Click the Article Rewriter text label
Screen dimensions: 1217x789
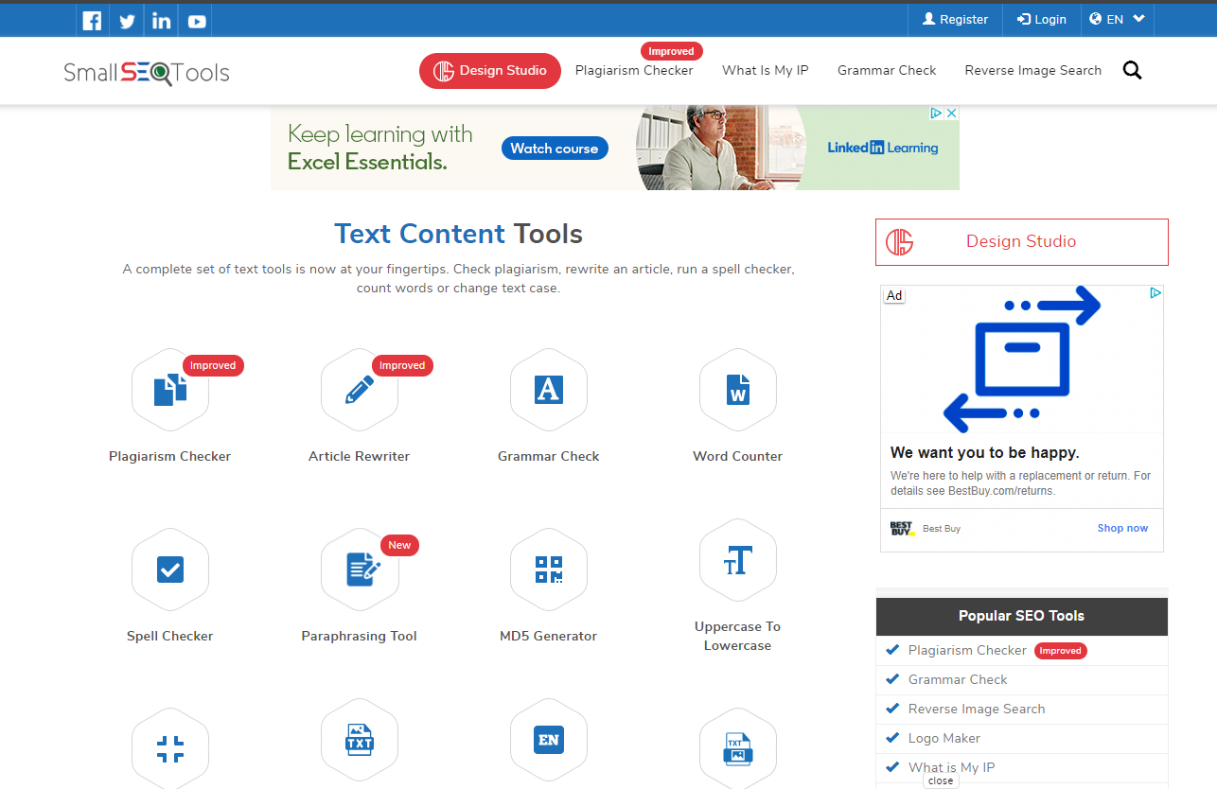click(x=360, y=456)
